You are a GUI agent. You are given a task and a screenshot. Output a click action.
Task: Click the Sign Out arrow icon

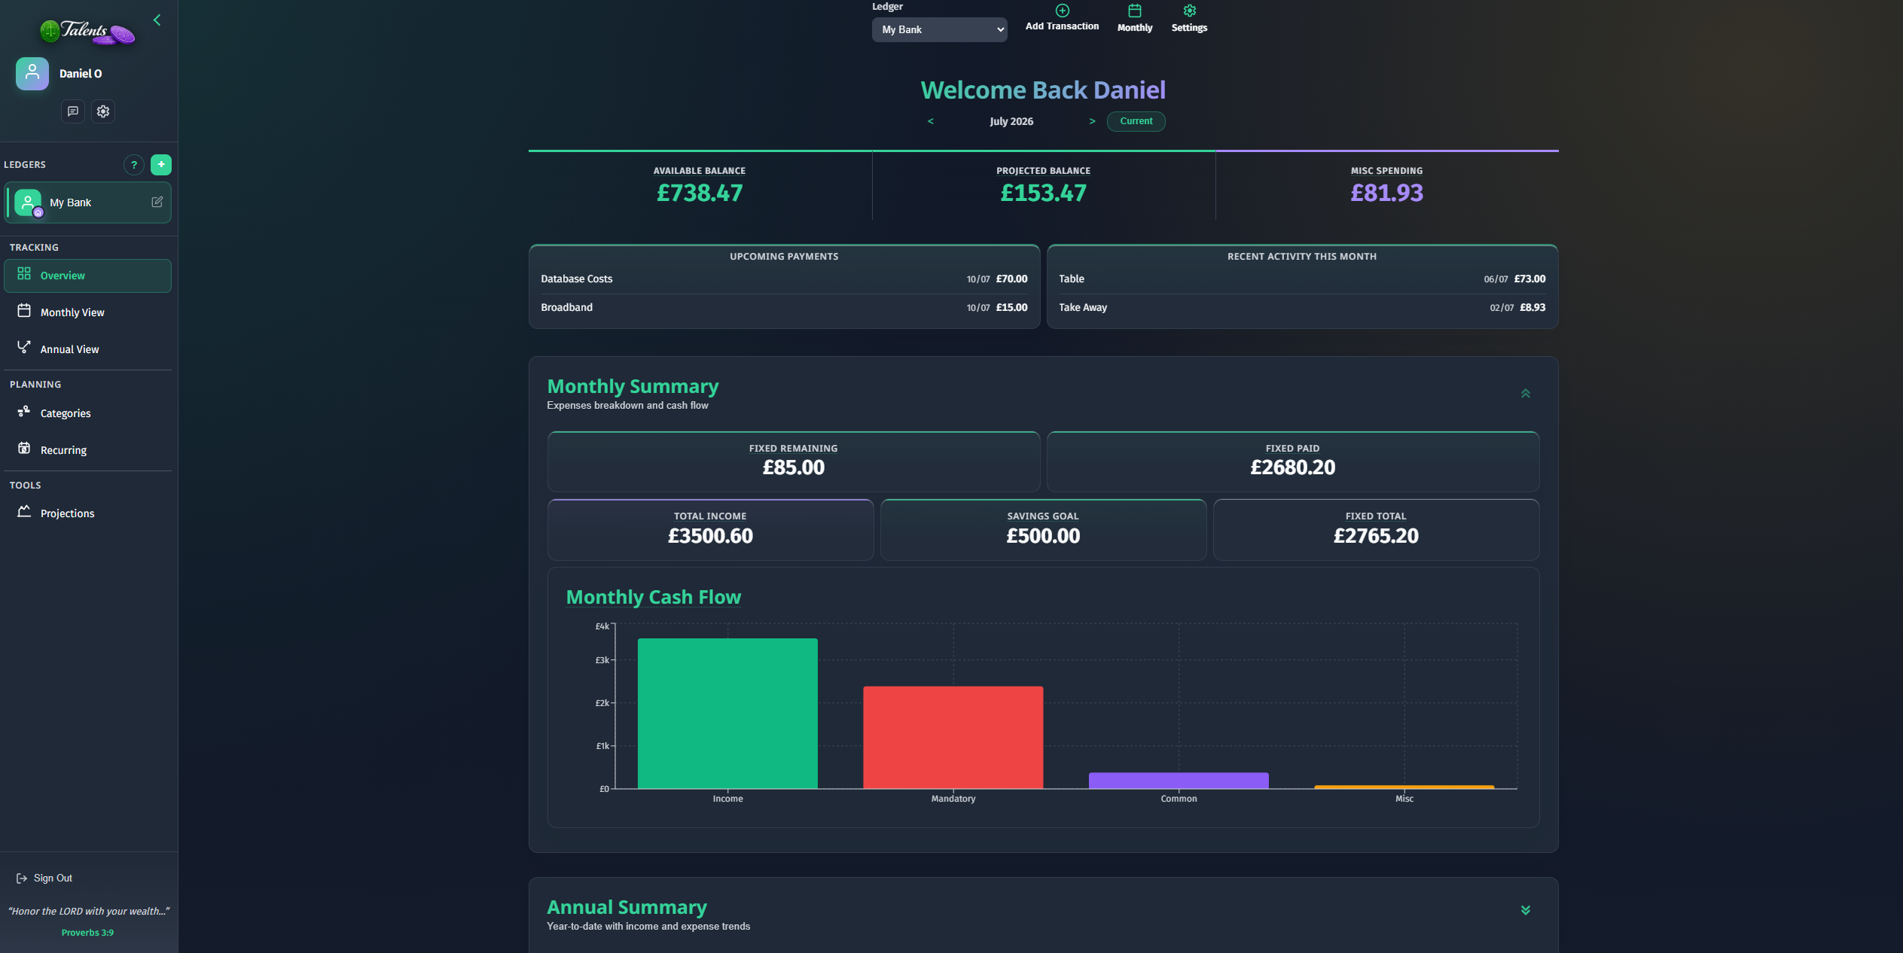pyautogui.click(x=22, y=878)
